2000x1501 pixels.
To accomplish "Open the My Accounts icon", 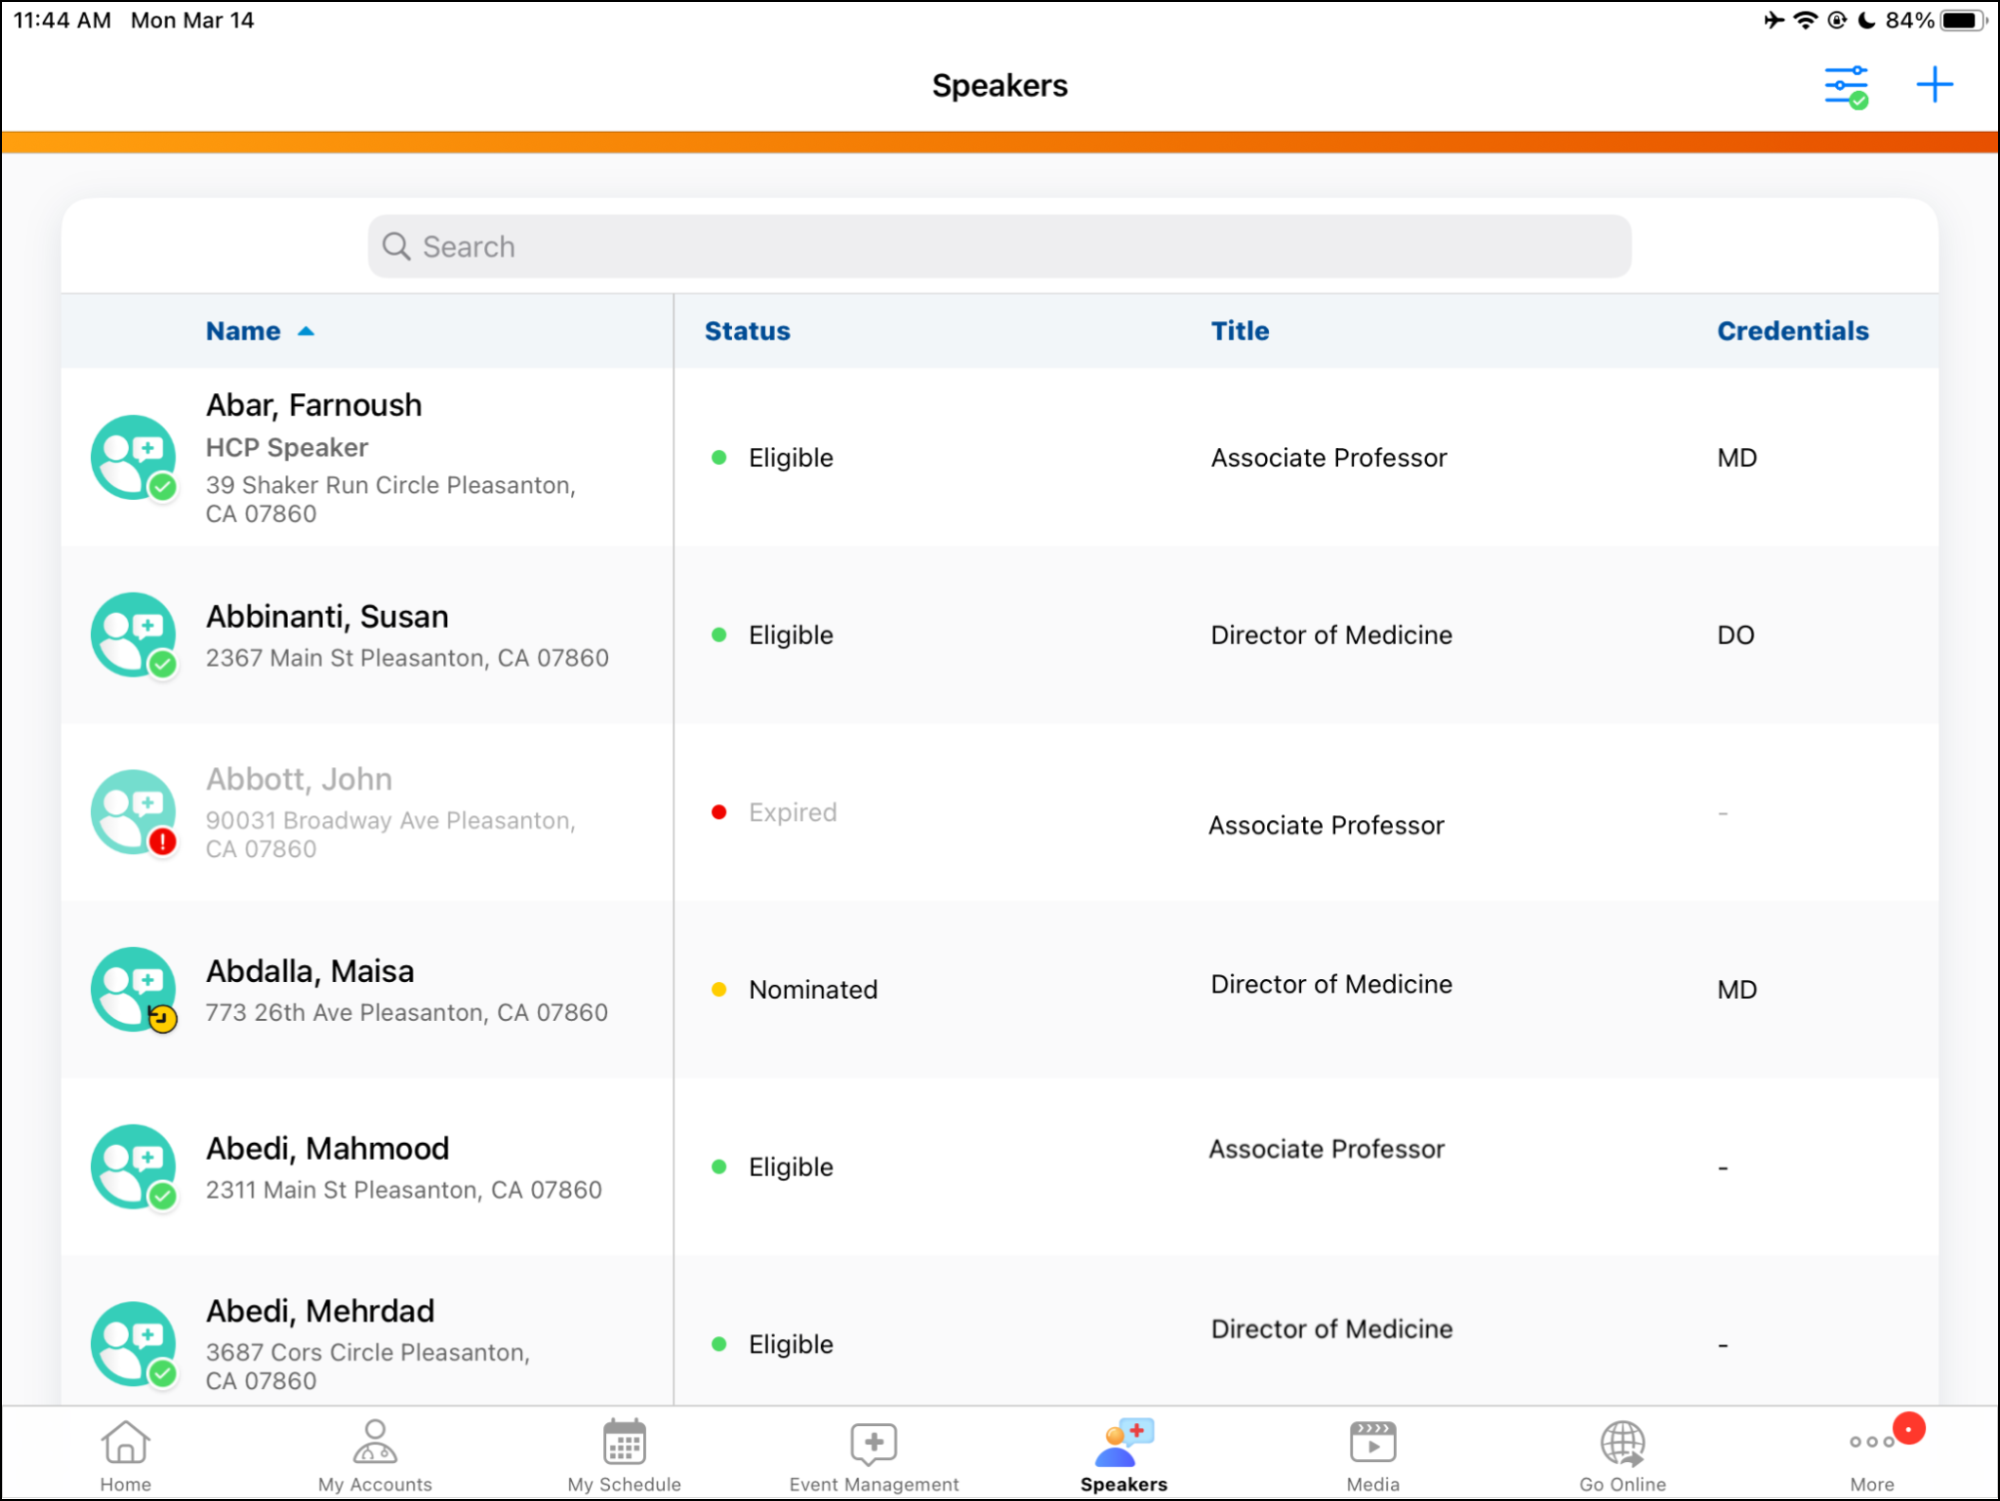I will 374,1455.
